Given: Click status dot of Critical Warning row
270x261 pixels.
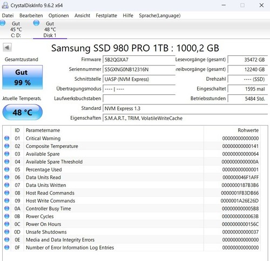Looking at the screenshot, I should click(x=7, y=138).
